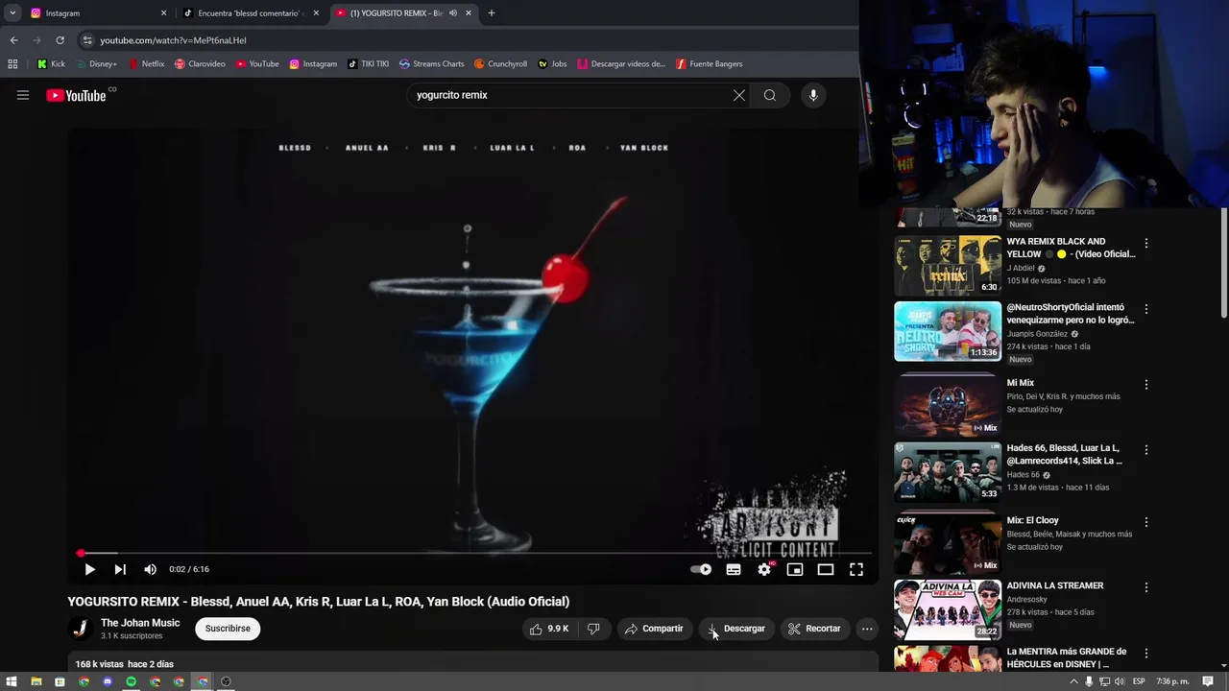View site information icon in address bar

point(87,40)
